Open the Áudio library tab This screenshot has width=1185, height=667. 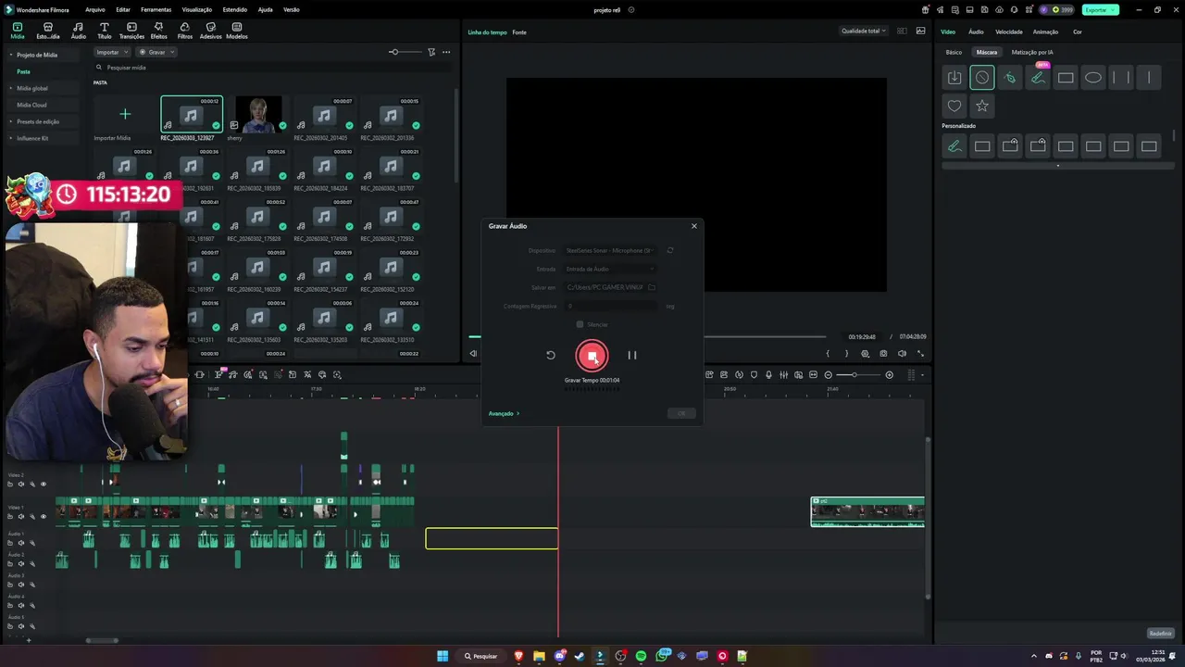[x=78, y=31]
